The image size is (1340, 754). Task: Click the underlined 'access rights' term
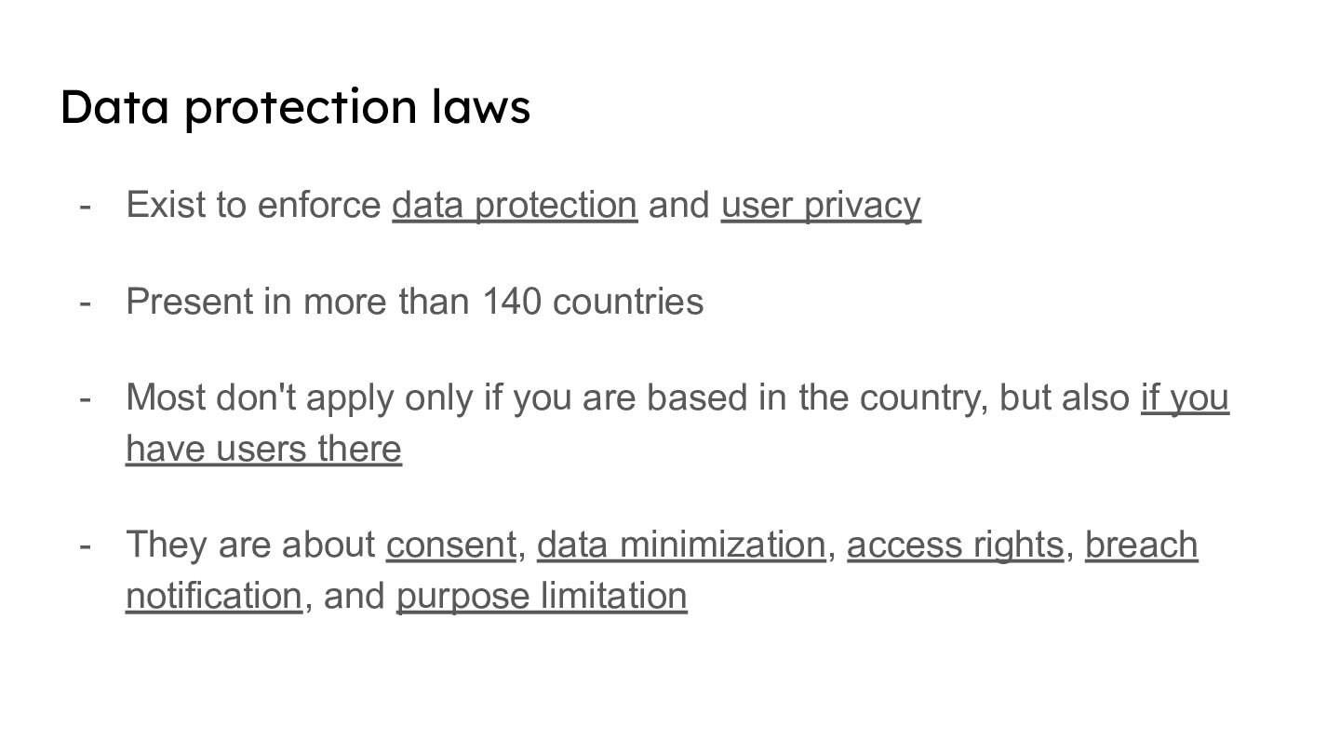(955, 545)
